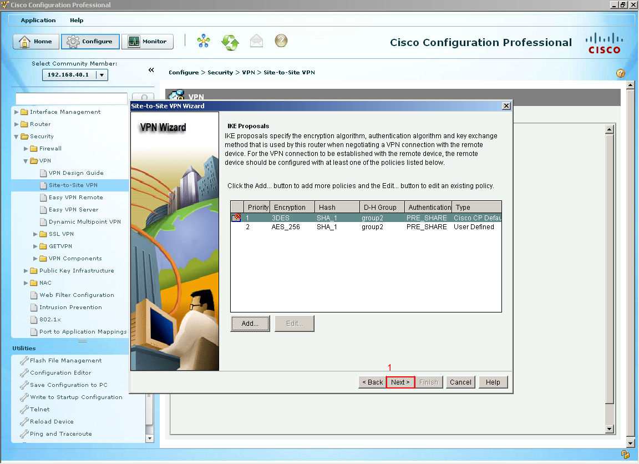Cancel the Site-to-Site VPN wizard
The width and height of the screenshot is (639, 464).
(x=460, y=382)
